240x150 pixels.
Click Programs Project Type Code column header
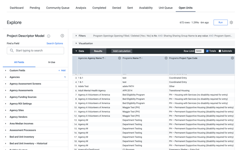[183, 58]
